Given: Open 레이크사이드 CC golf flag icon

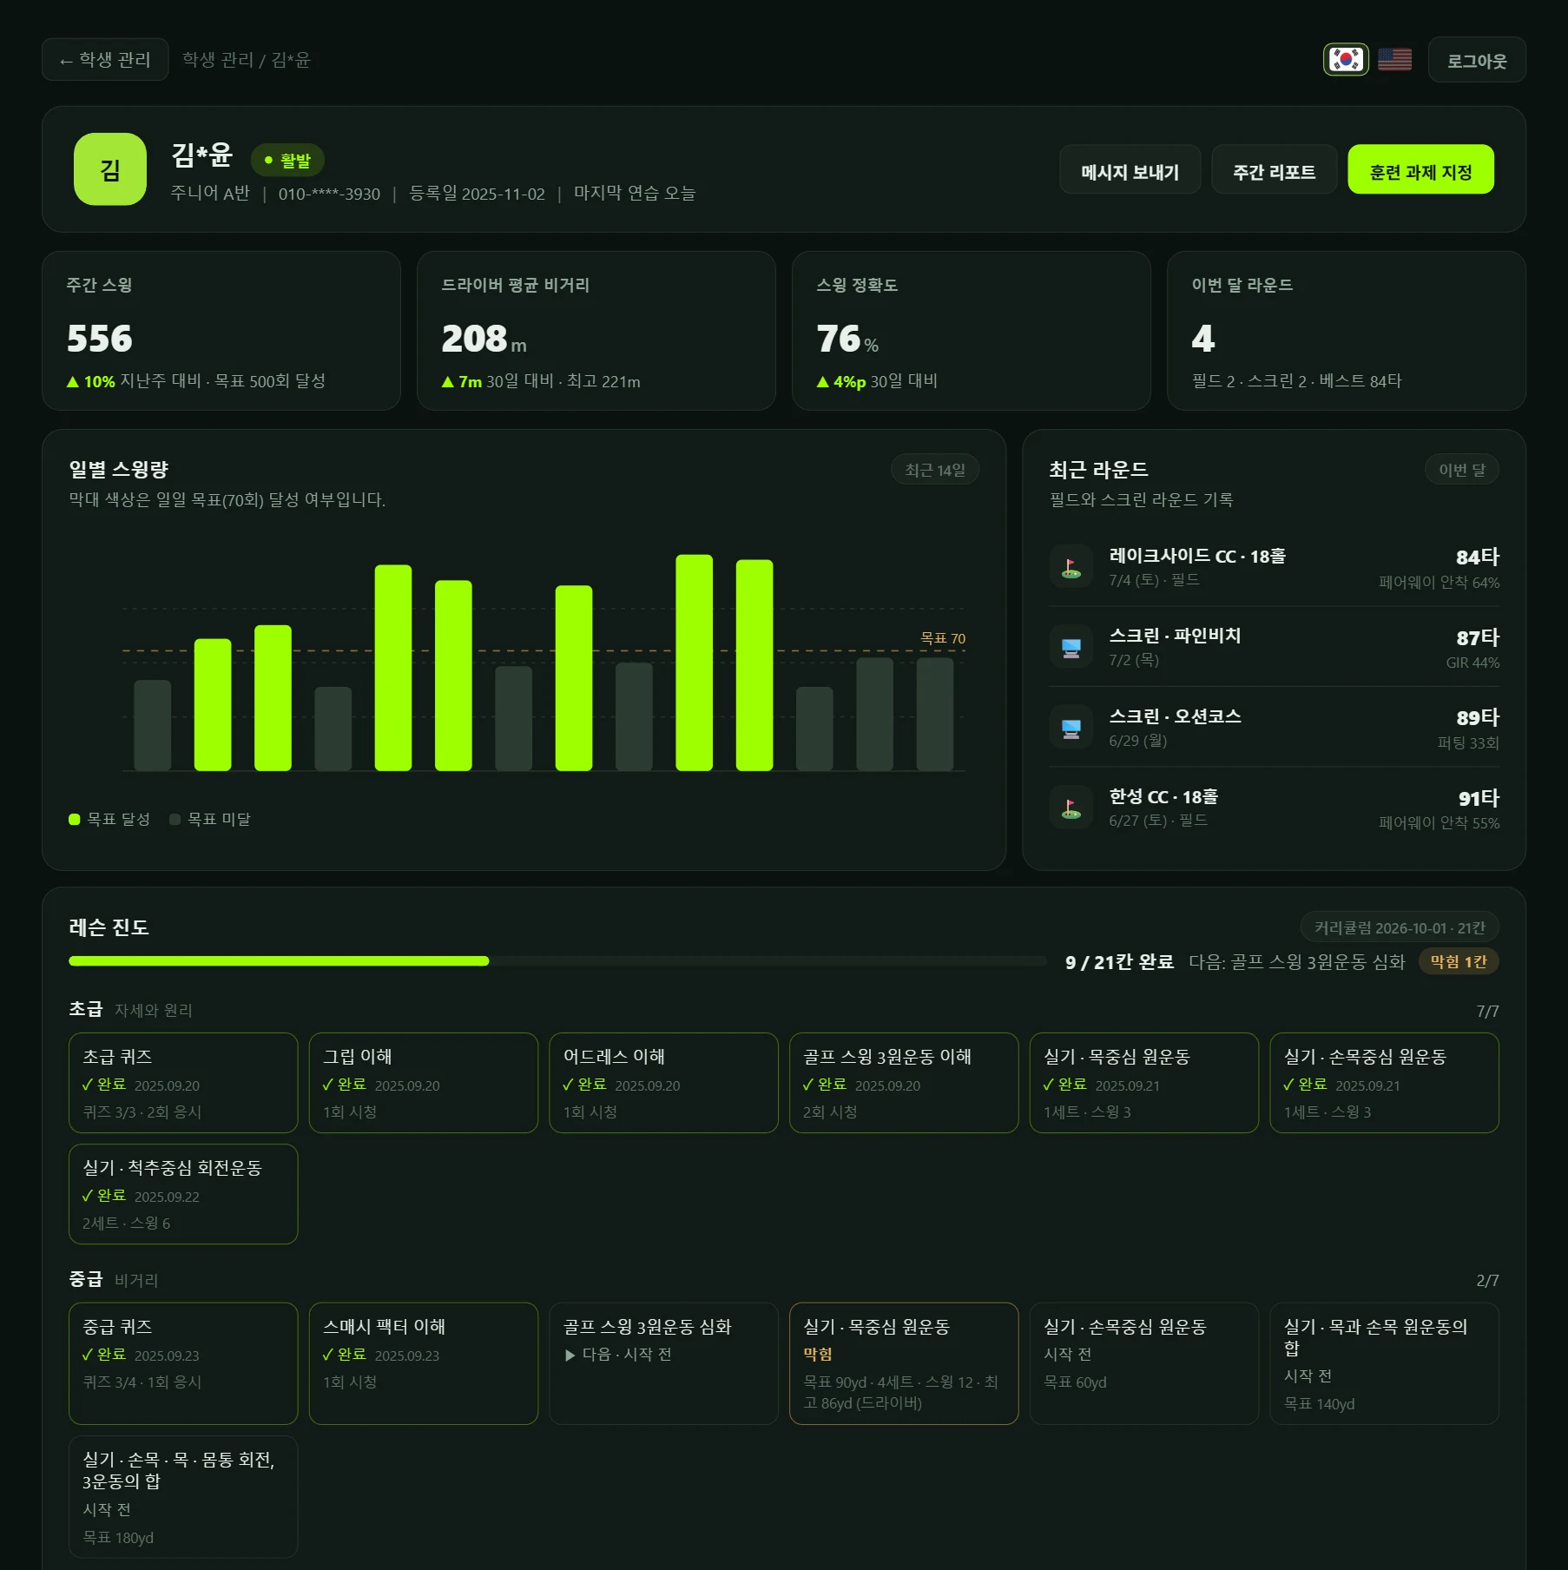Looking at the screenshot, I should pyautogui.click(x=1071, y=567).
